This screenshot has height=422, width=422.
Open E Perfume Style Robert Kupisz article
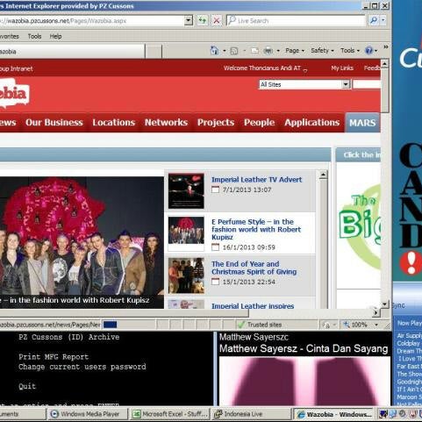tap(256, 230)
